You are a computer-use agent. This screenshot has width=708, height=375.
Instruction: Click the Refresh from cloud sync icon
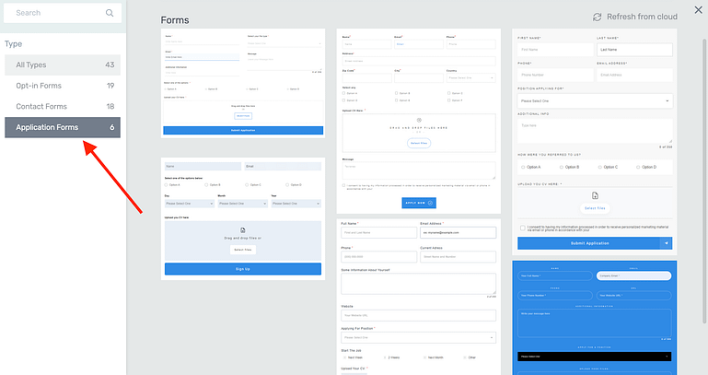pyautogui.click(x=597, y=17)
